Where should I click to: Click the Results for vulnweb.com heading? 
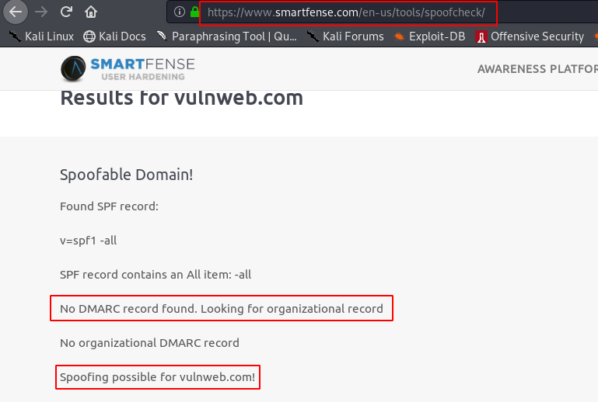tap(181, 98)
